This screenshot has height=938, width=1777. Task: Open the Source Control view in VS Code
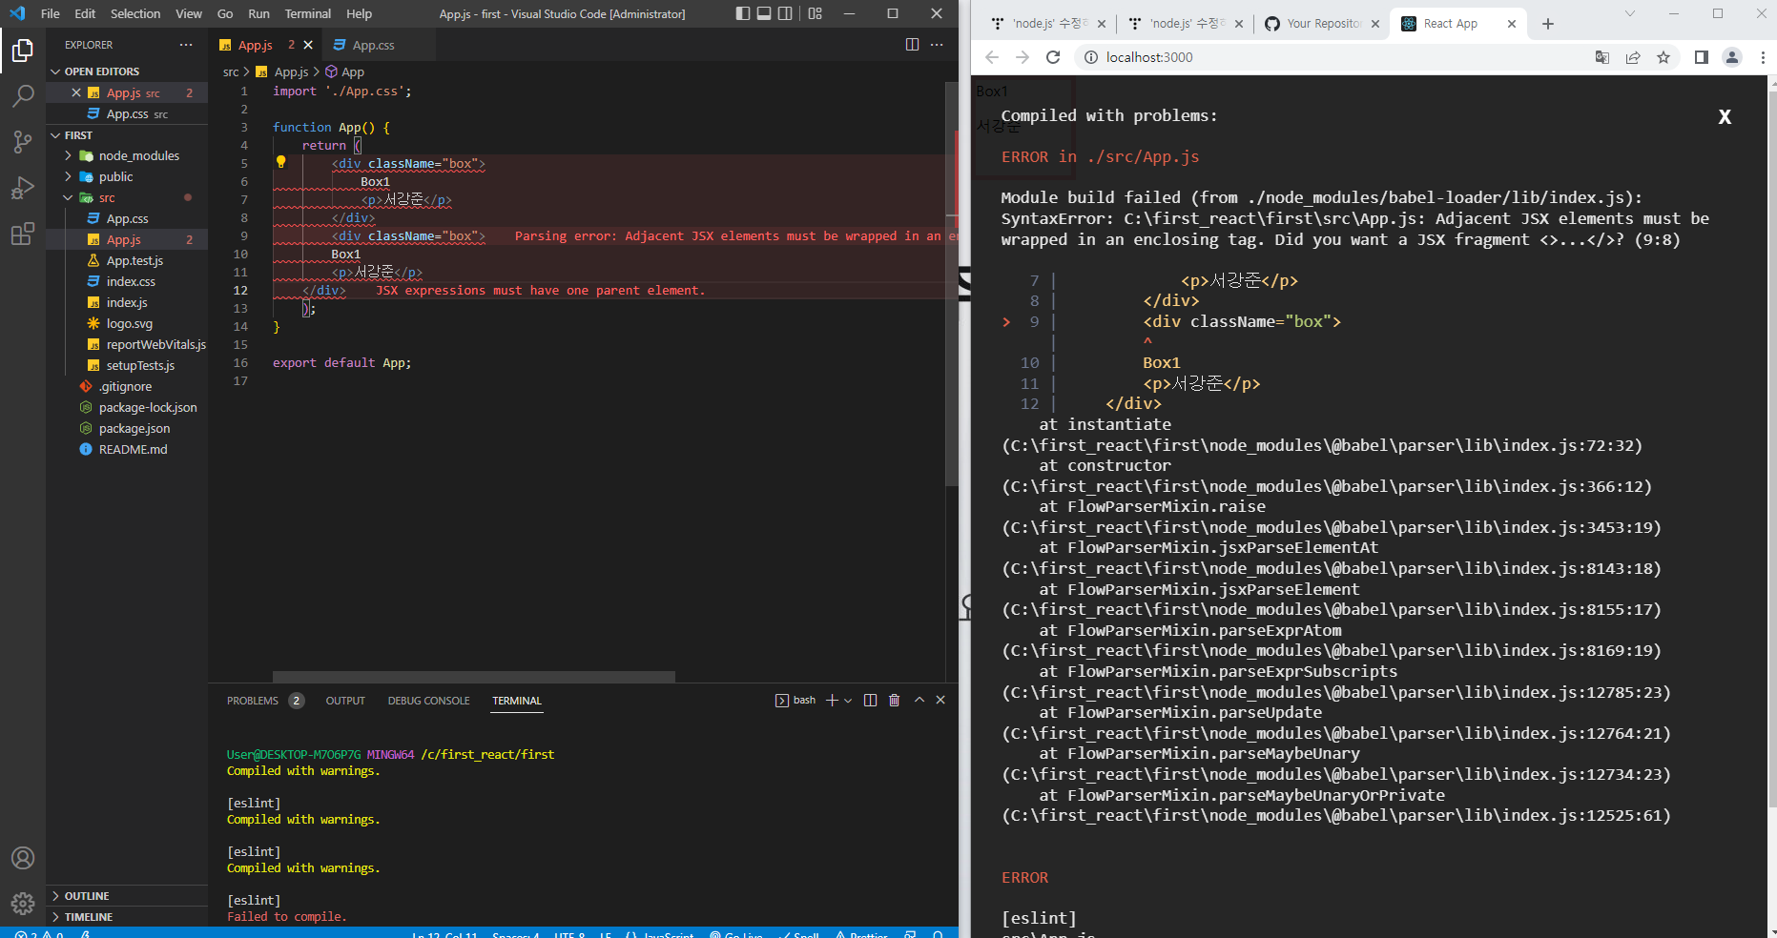[x=23, y=142]
